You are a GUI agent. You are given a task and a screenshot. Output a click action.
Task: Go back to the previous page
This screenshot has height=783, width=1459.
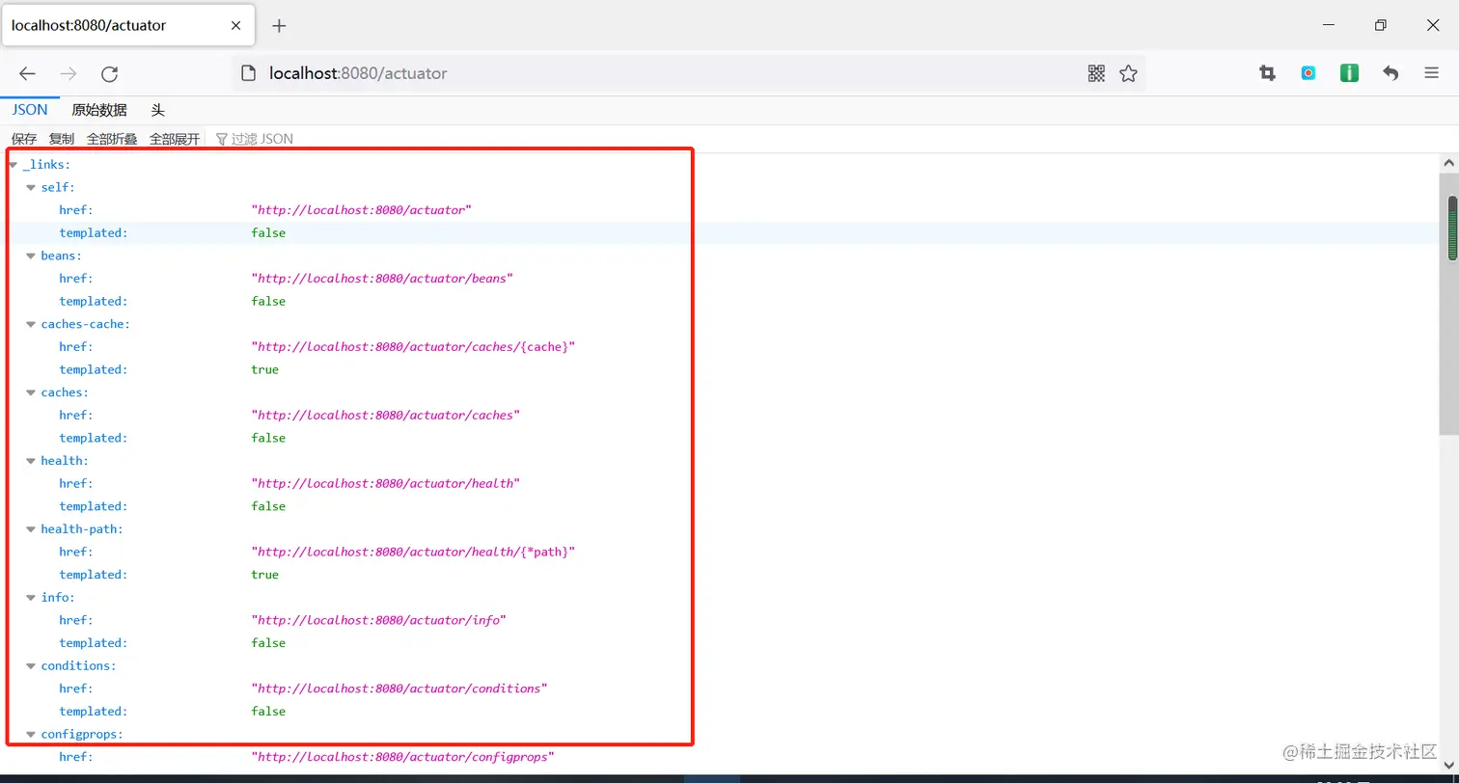pyautogui.click(x=27, y=73)
